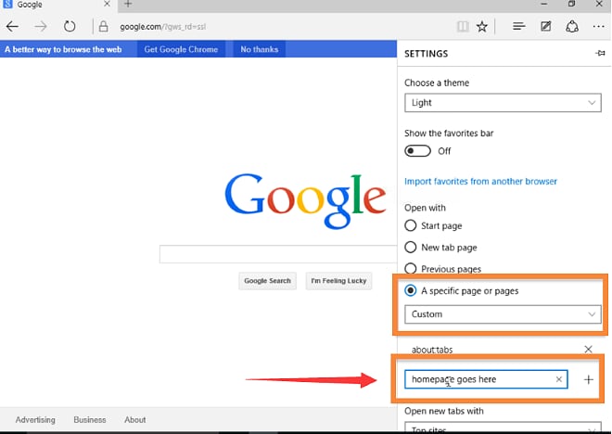Image resolution: width=612 pixels, height=434 pixels.
Task: Clear the homepage text field
Action: click(559, 379)
